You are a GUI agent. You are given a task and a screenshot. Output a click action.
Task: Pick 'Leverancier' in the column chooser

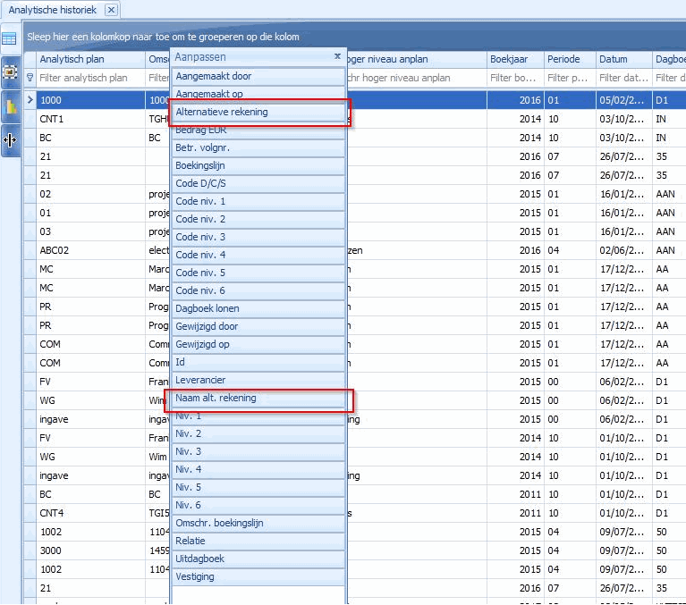258,380
